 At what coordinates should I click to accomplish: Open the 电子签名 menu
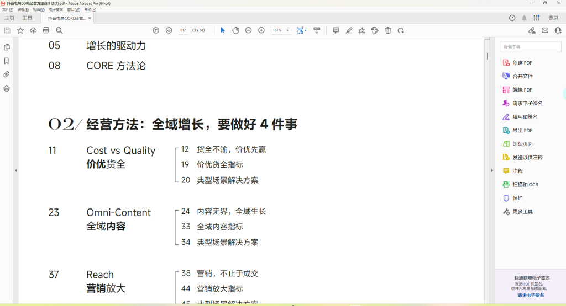coord(56,10)
